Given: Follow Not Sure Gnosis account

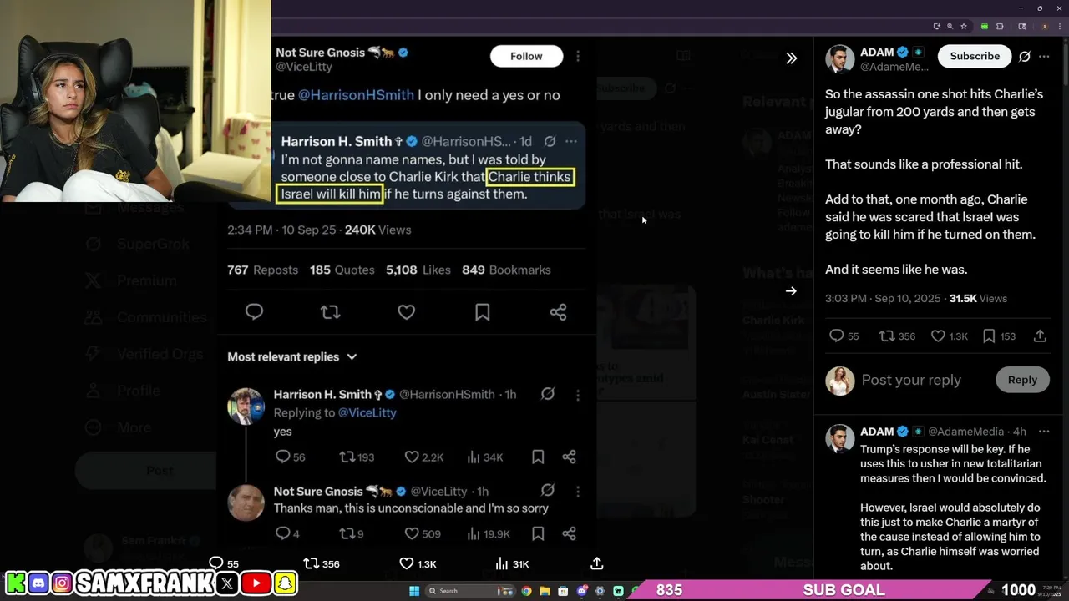Looking at the screenshot, I should coord(526,56).
